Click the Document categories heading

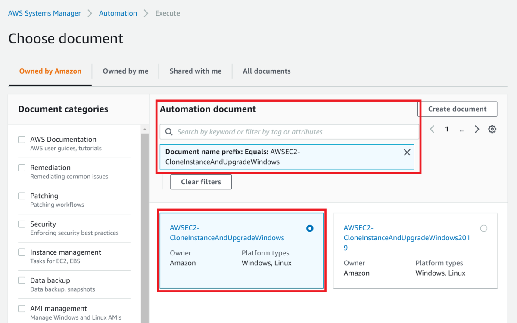[63, 109]
